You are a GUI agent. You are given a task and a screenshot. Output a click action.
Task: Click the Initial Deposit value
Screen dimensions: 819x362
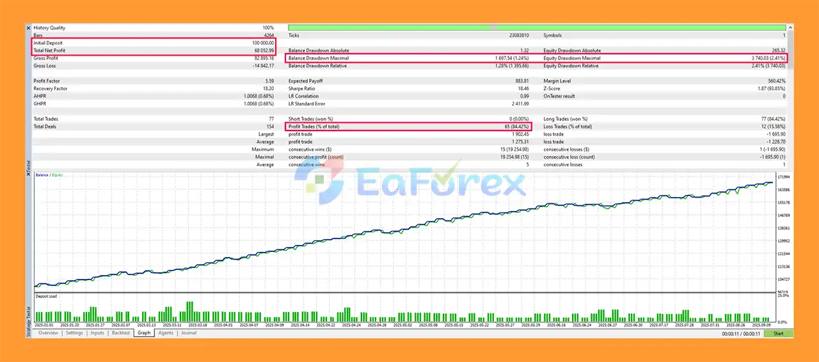(262, 43)
